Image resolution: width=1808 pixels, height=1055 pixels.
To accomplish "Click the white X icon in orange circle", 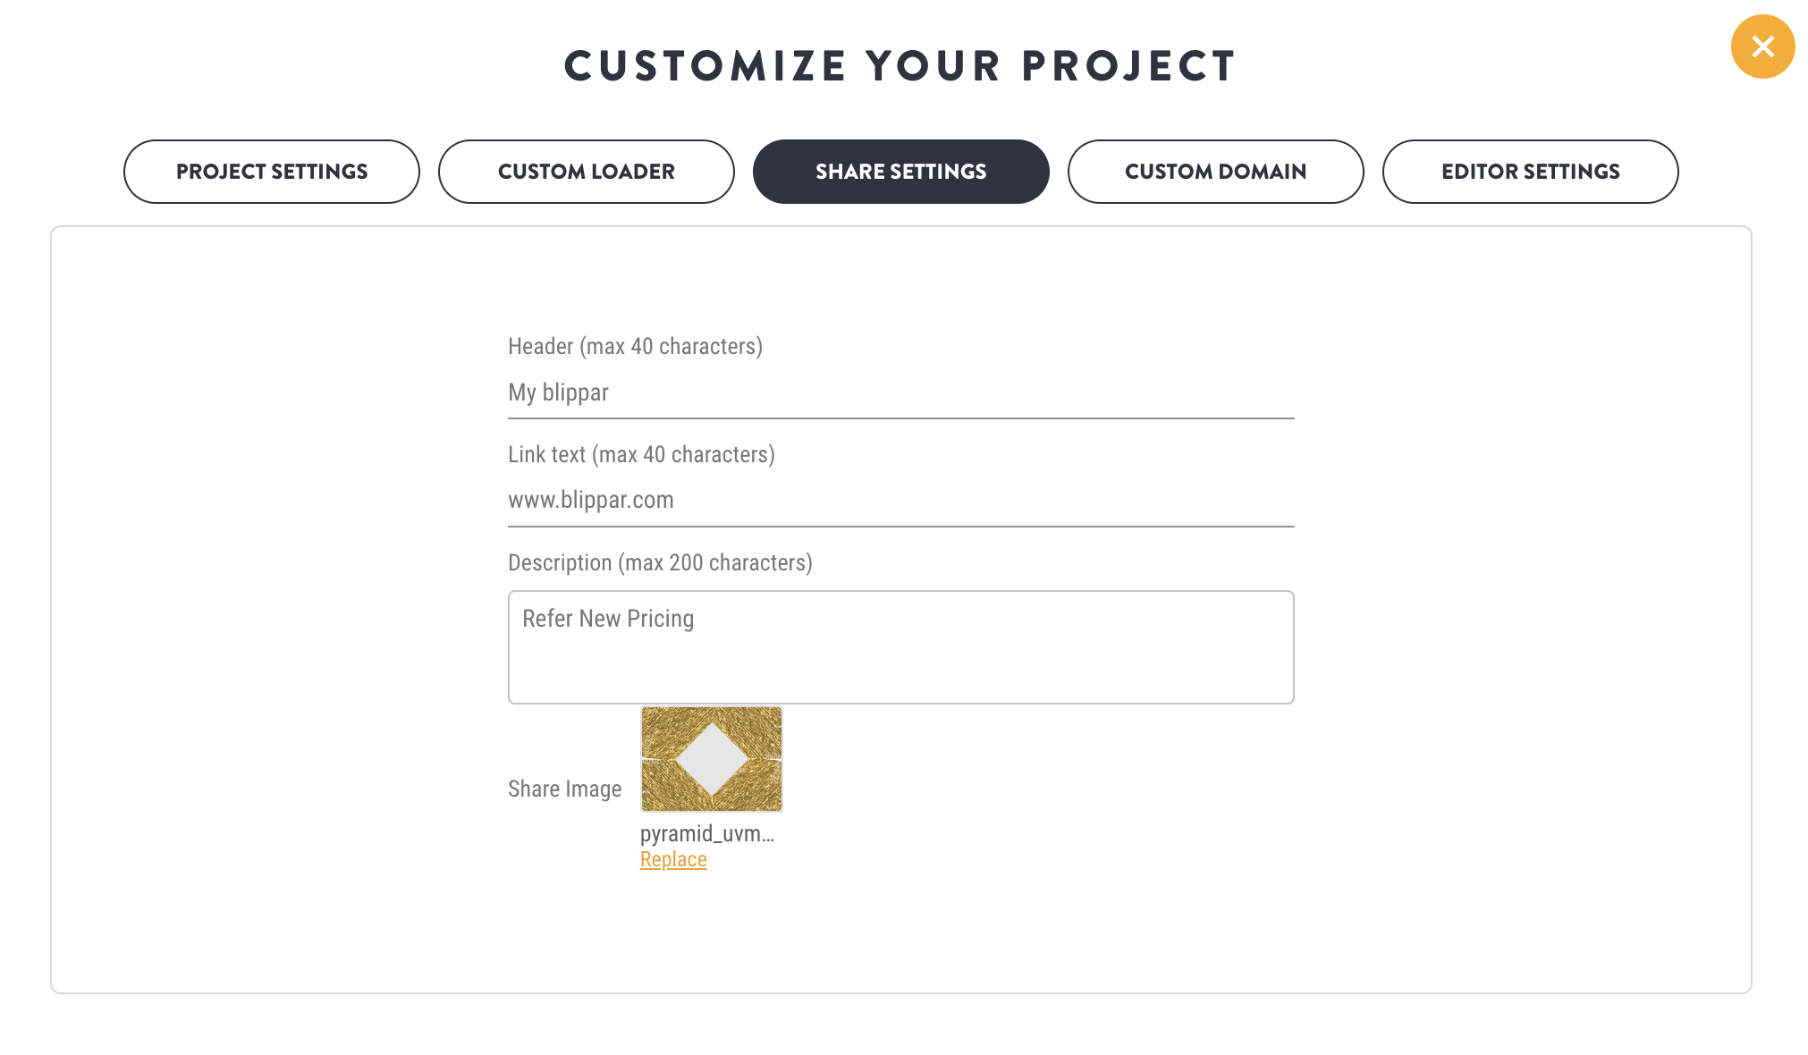I will click(1762, 46).
